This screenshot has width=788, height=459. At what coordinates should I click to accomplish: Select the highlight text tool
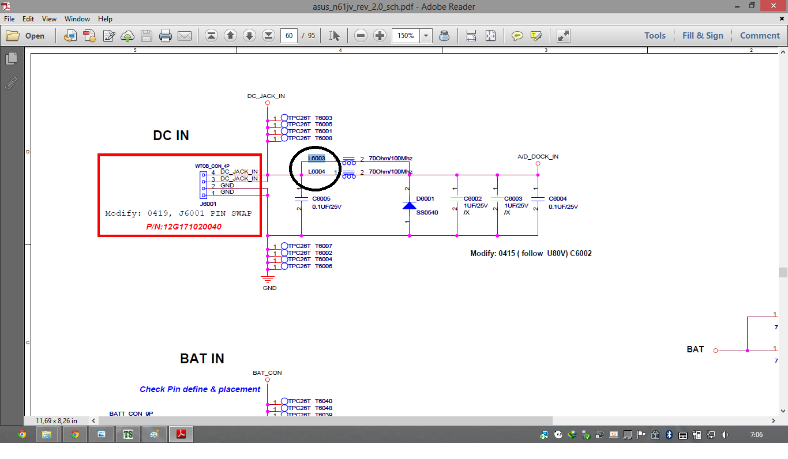(x=536, y=36)
